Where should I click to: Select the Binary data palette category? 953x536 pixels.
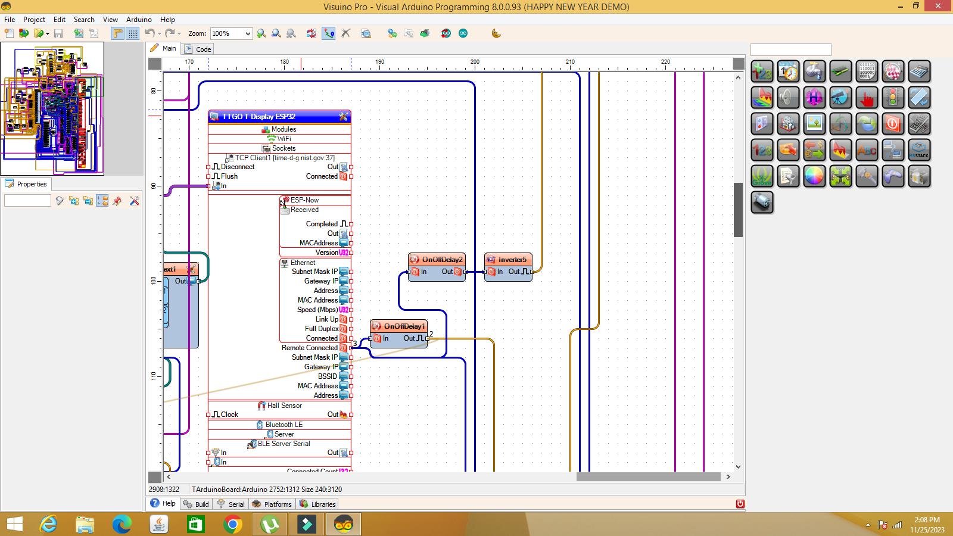[867, 71]
